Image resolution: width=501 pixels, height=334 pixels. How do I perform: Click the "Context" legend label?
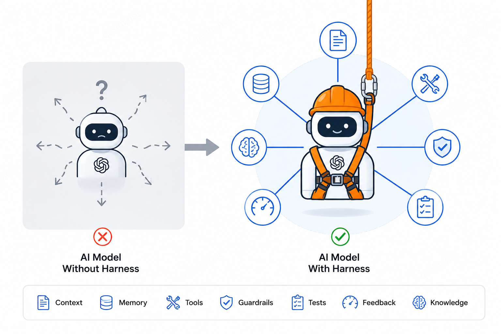(69, 303)
